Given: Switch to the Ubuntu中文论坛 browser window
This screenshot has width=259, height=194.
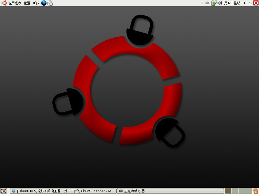Looking at the screenshot, I should pyautogui.click(x=63, y=191).
